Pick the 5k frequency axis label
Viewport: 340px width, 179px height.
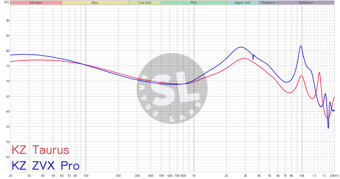(x=269, y=175)
